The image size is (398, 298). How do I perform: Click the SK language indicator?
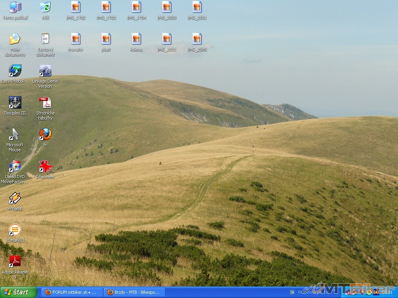tap(292, 292)
